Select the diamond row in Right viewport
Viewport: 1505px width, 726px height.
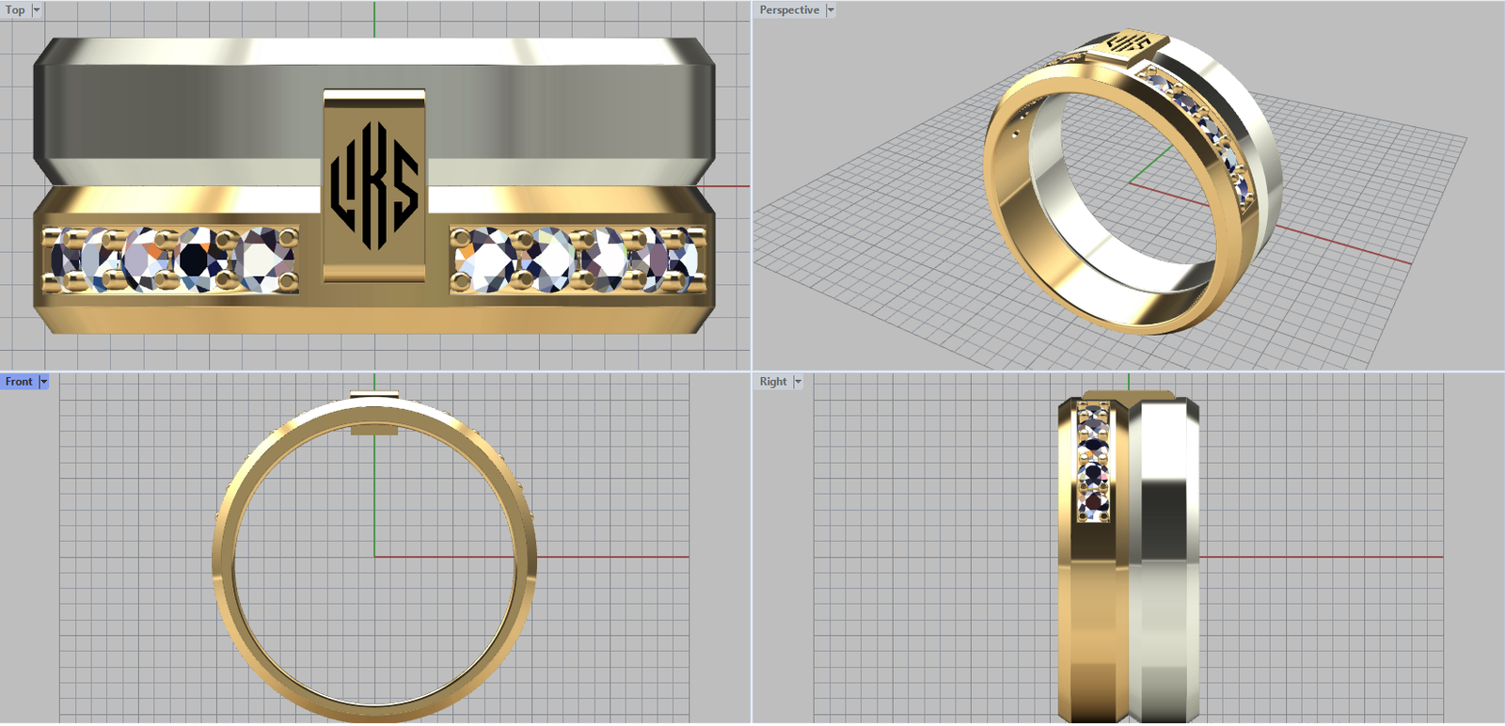pyautogui.click(x=1094, y=461)
